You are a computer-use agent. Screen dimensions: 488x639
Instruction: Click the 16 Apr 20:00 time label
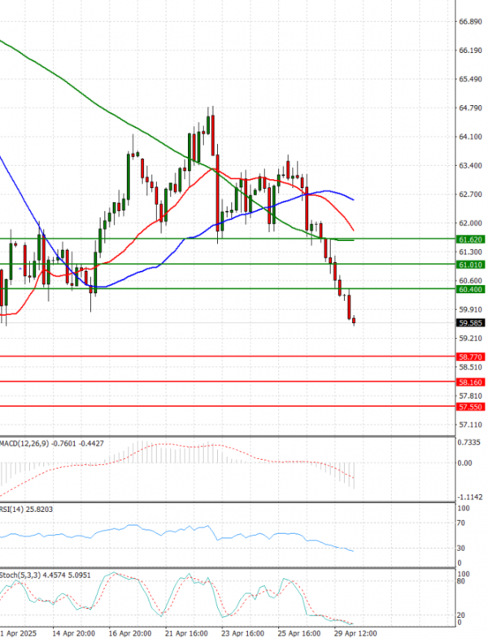coord(130,633)
